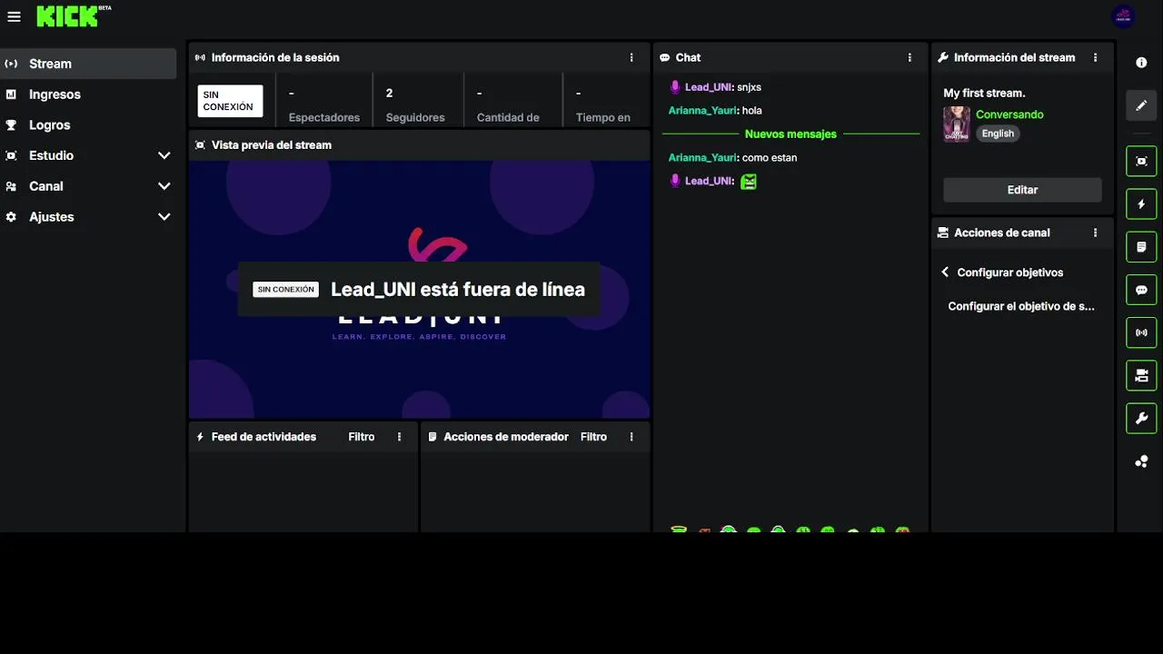Toggle the activity feed lightning icon

point(1142,204)
